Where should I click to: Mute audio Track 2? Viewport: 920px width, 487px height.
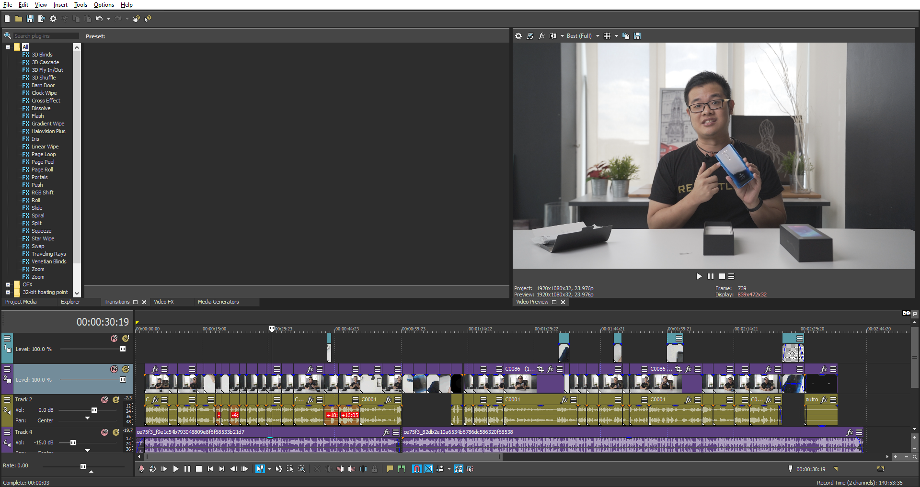(x=104, y=399)
